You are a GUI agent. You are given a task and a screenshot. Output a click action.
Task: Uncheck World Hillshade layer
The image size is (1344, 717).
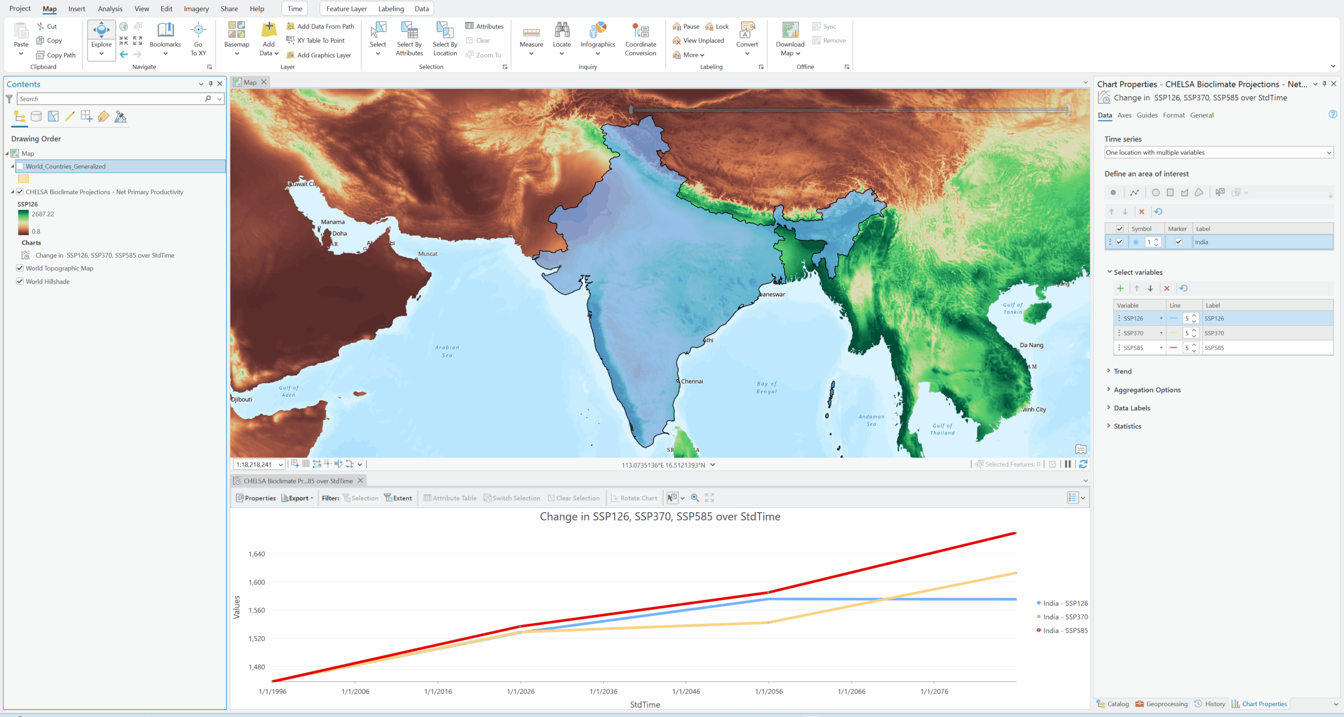(20, 281)
